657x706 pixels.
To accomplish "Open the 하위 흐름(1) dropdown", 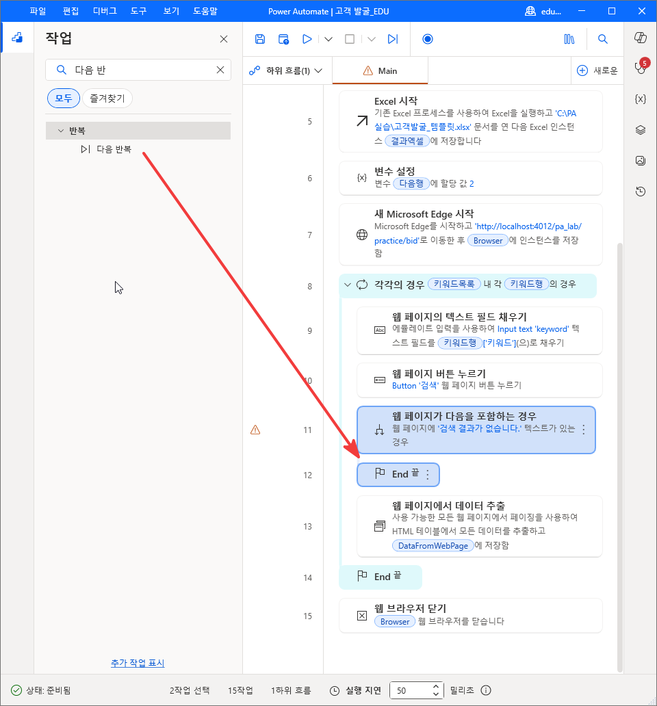I will [286, 70].
